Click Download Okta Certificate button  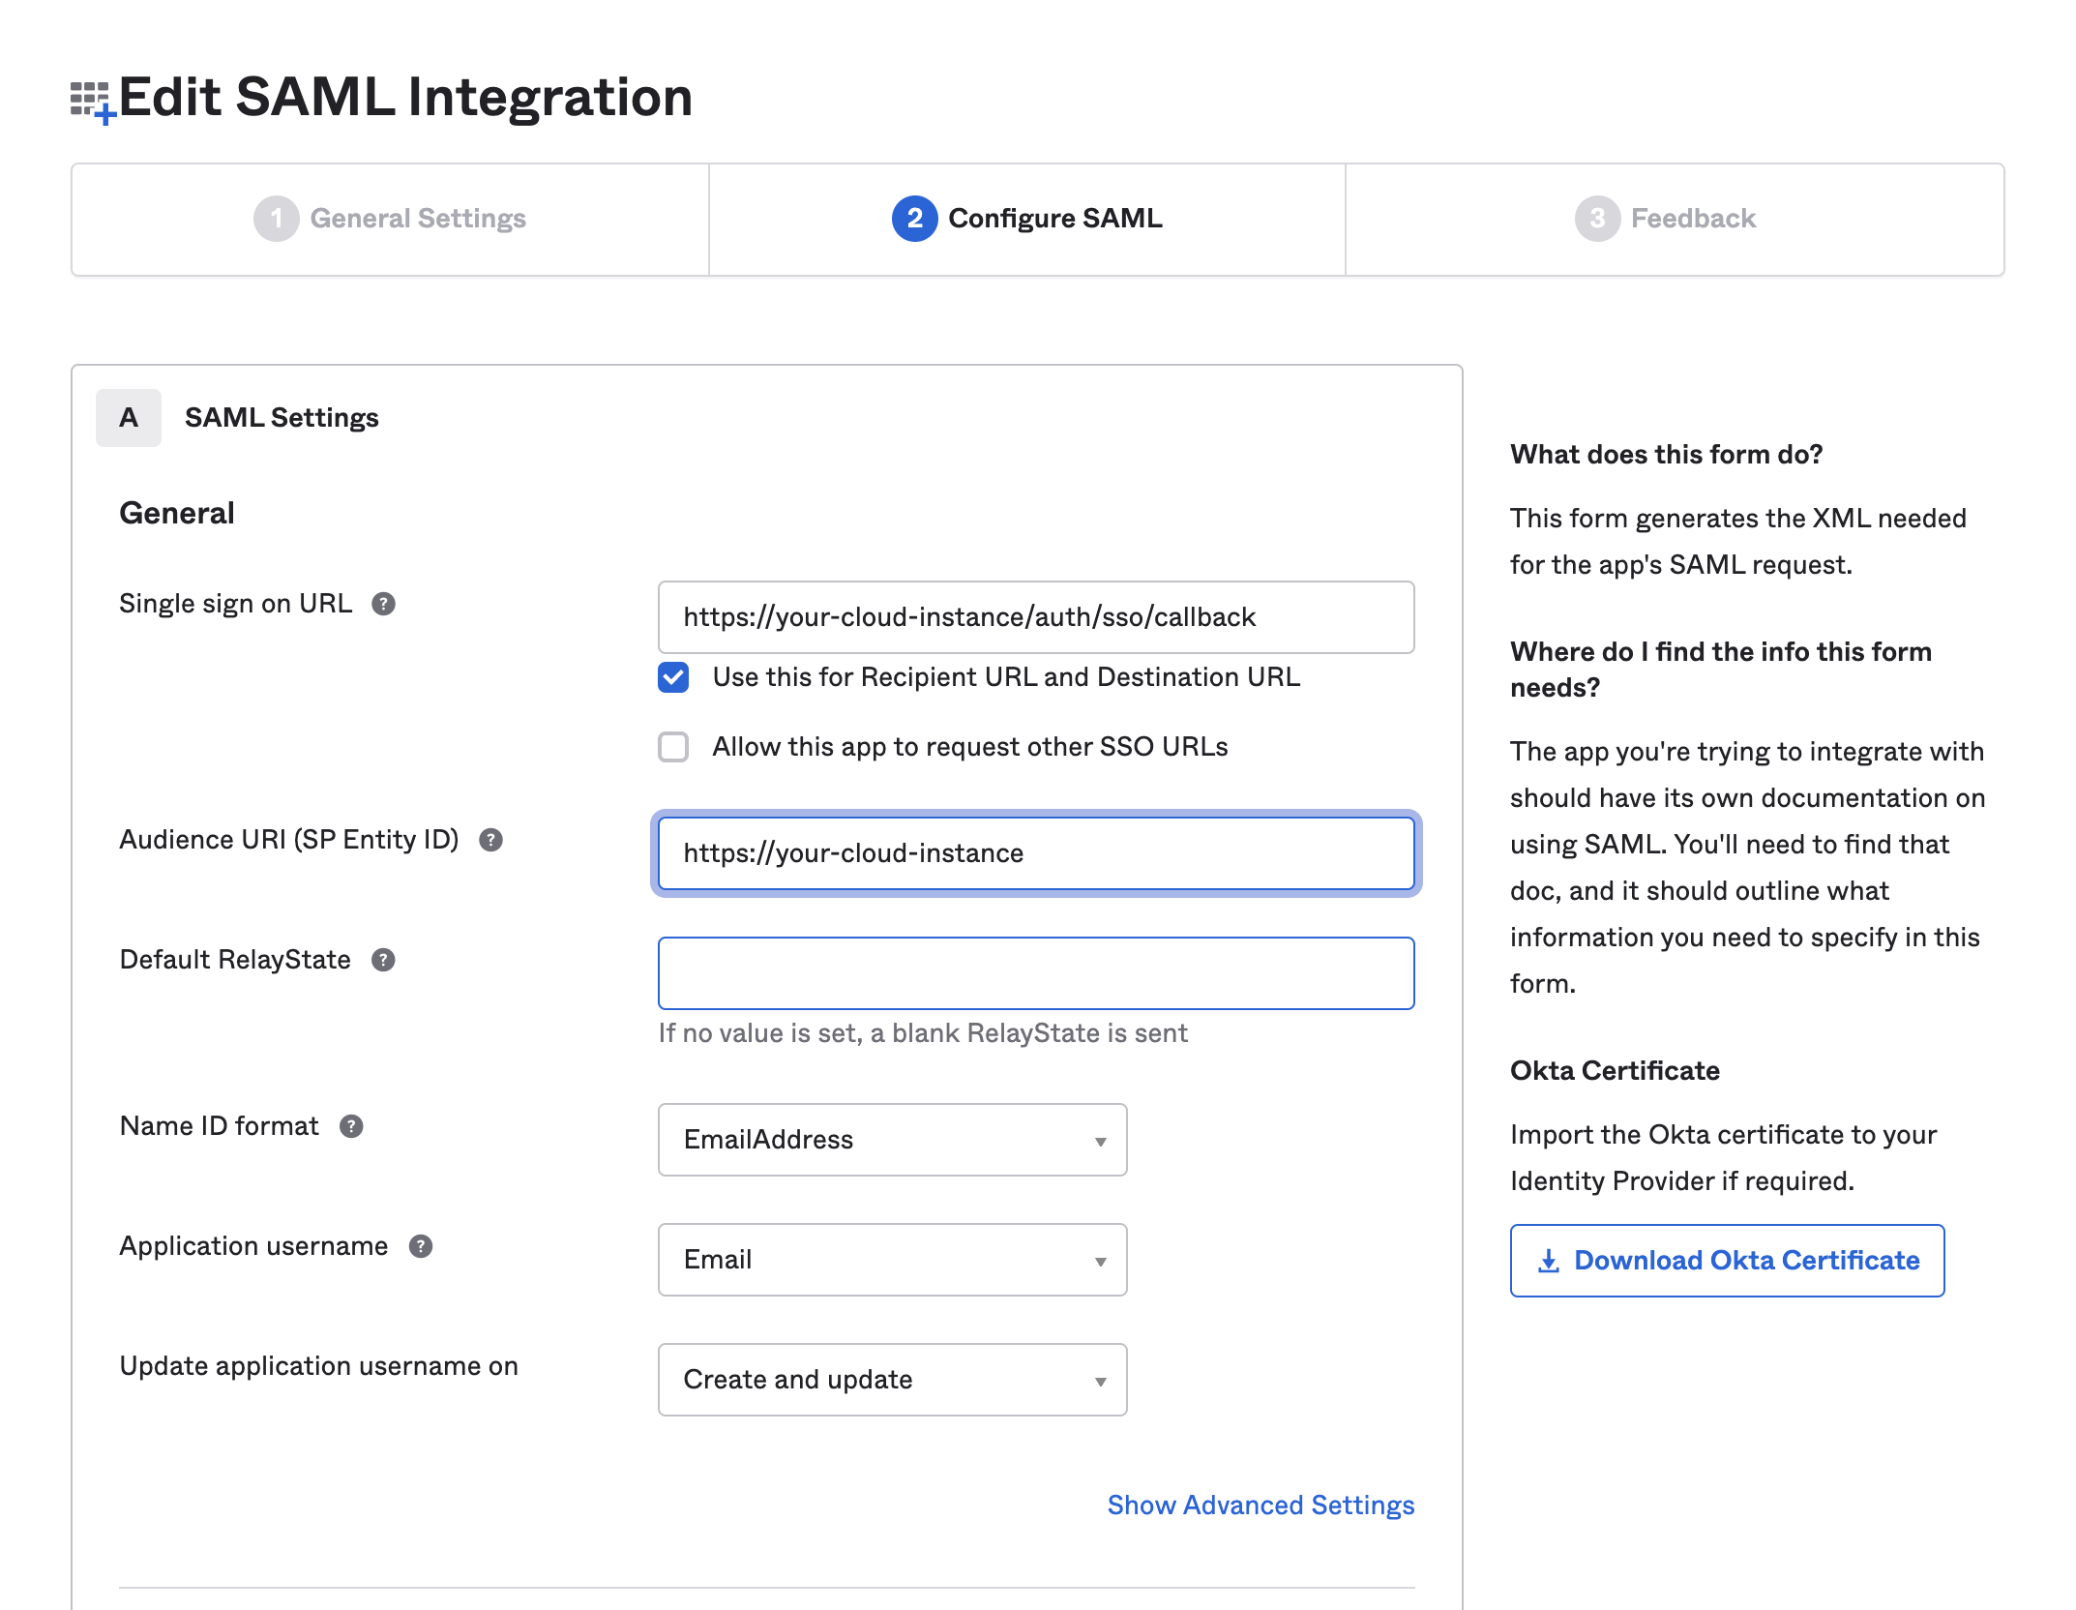tap(1727, 1261)
